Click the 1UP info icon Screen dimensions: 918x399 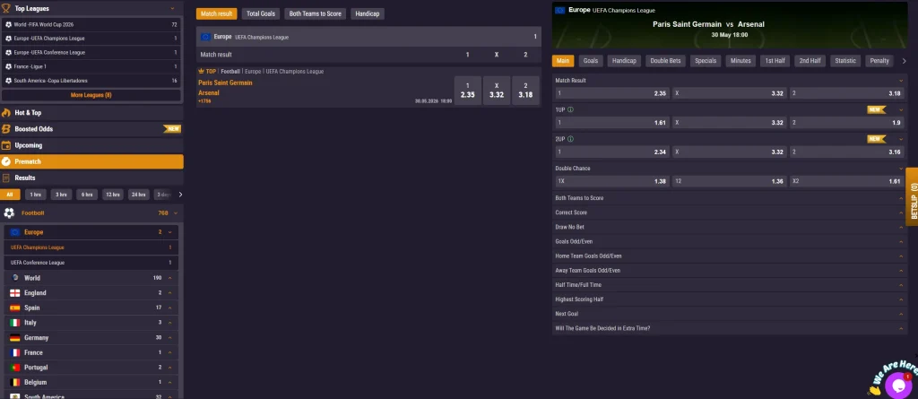click(x=570, y=109)
